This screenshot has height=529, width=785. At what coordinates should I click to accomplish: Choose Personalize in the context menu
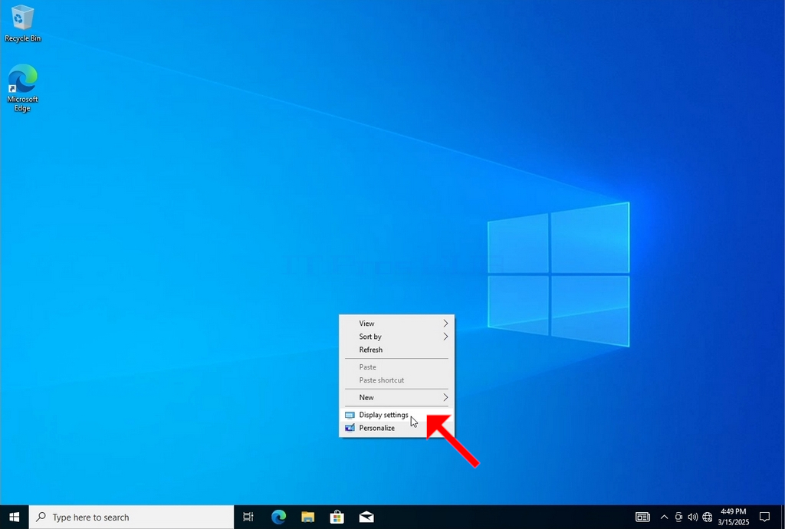(396, 428)
